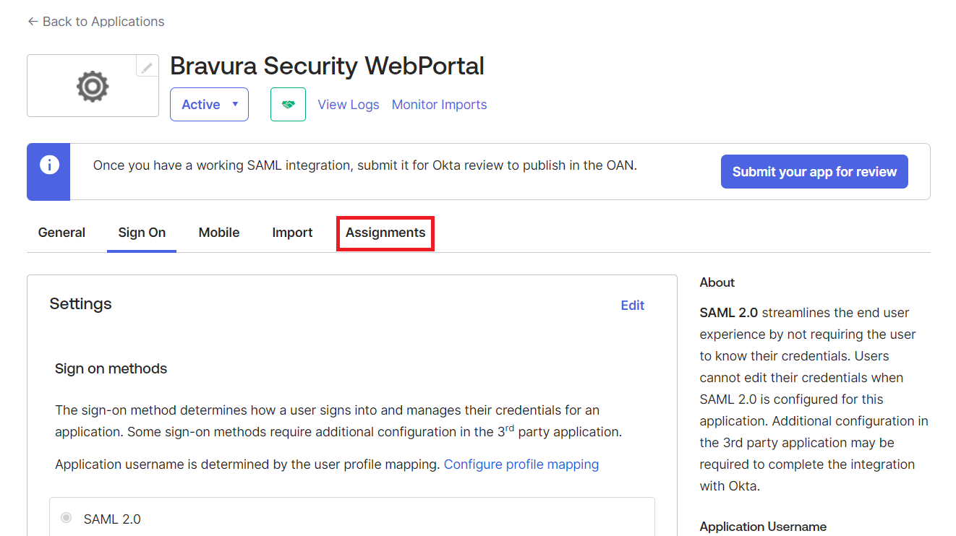Select the Sign On tab
This screenshot has width=956, height=536.
coord(142,233)
